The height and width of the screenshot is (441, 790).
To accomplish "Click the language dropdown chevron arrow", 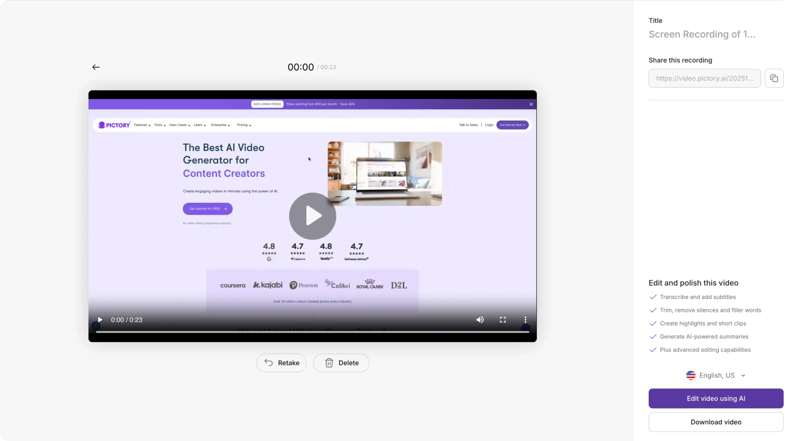I will point(743,376).
